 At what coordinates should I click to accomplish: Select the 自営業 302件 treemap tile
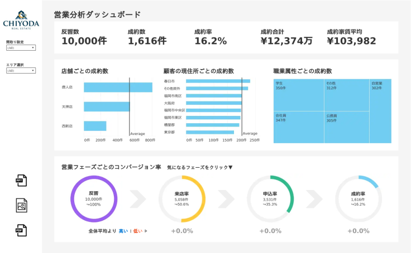pyautogui.click(x=380, y=111)
